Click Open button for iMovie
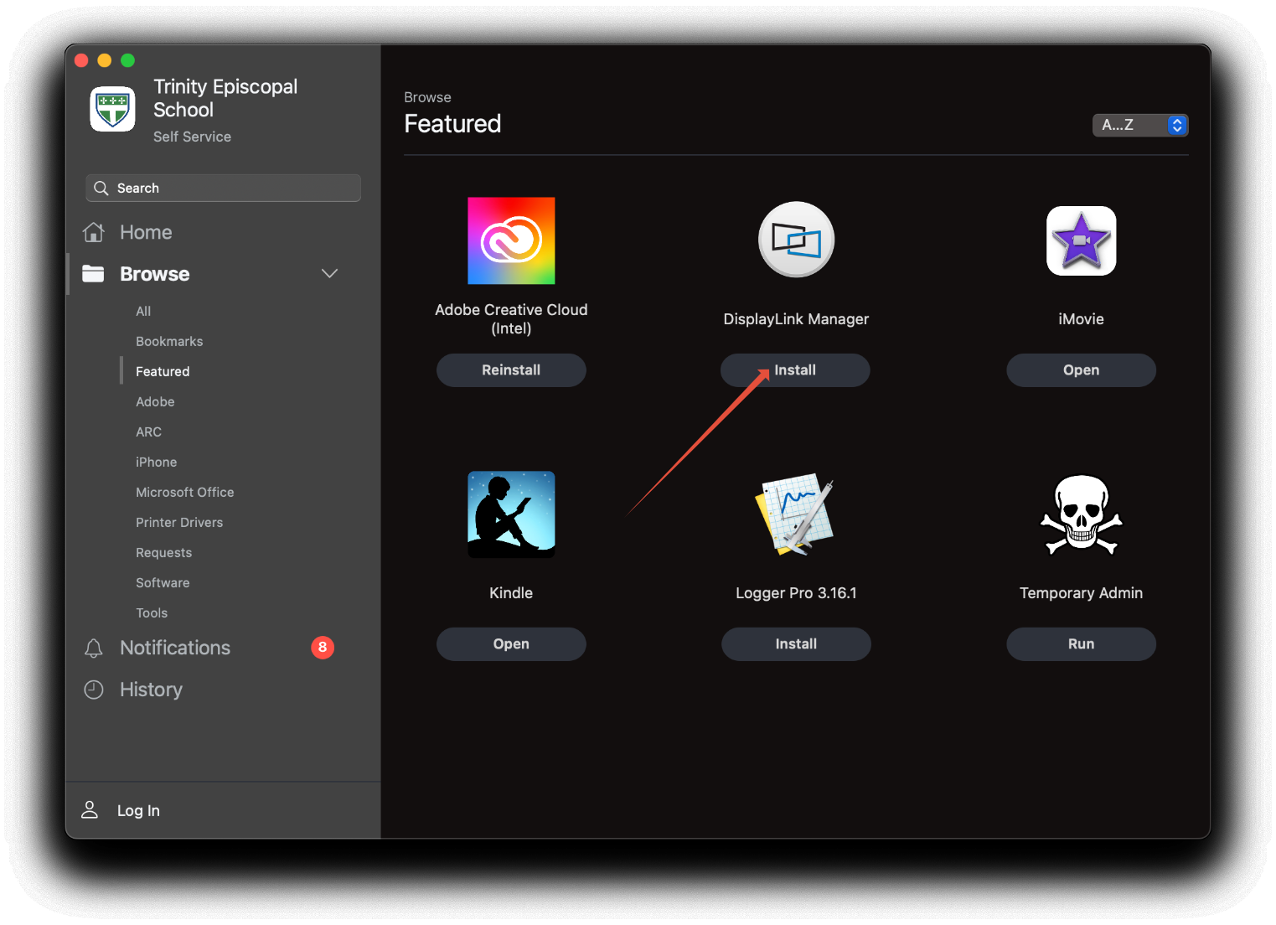This screenshot has width=1276, height=925. 1081,369
